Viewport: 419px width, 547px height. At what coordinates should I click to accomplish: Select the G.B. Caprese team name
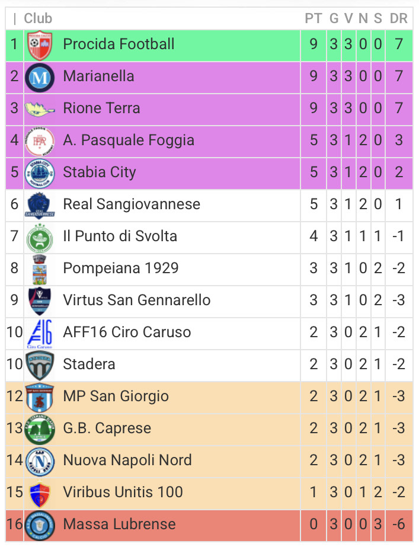[x=107, y=428]
